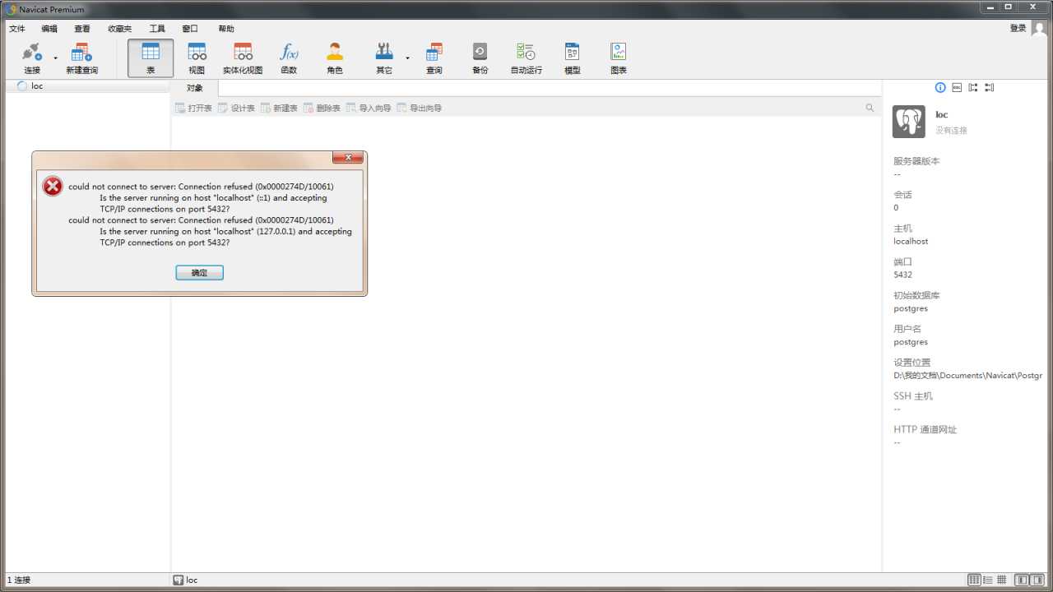Select the 函数 functions toolbar icon
This screenshot has width=1053, height=592.
pos(289,58)
